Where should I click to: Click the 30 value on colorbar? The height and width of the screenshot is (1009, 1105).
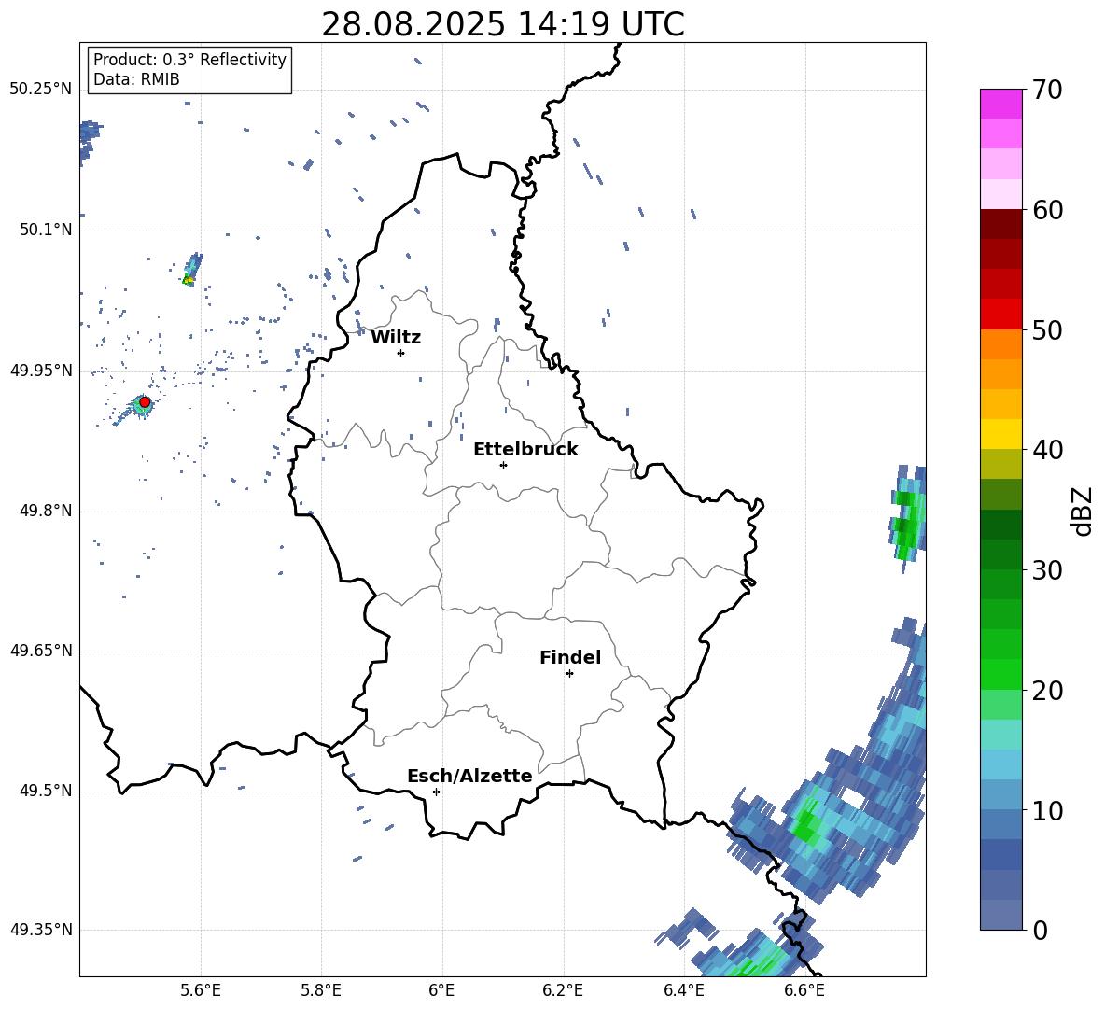coord(1047,570)
